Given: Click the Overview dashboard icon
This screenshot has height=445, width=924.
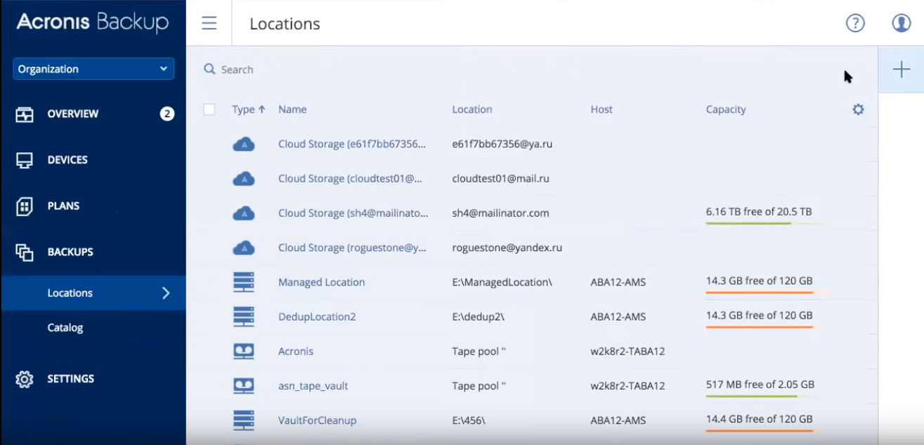Looking at the screenshot, I should pyautogui.click(x=25, y=114).
